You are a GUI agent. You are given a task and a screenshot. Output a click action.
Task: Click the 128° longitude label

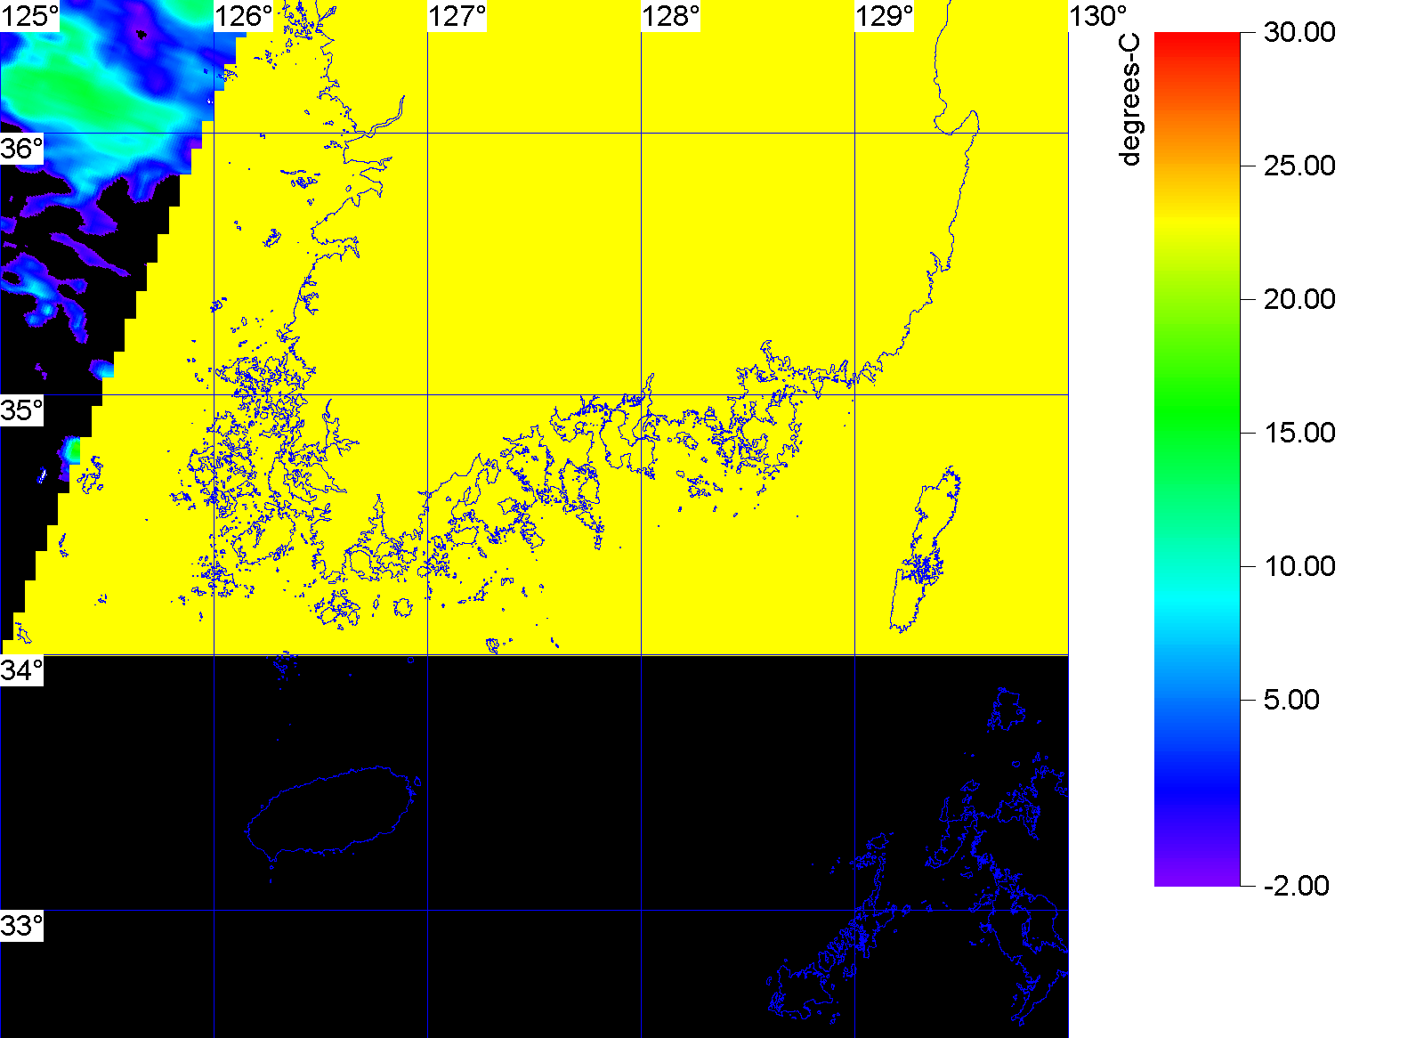pyautogui.click(x=671, y=16)
